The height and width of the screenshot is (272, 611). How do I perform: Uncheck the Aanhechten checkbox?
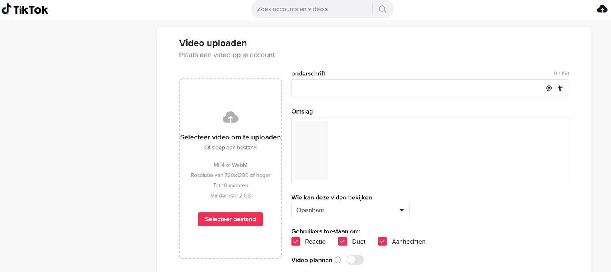click(x=383, y=241)
